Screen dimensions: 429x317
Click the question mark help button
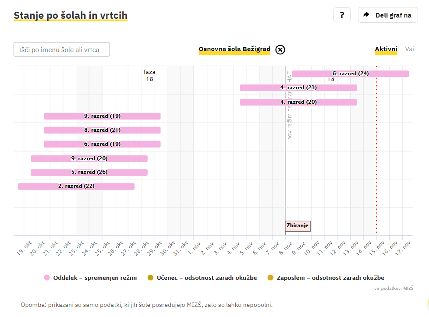click(342, 15)
